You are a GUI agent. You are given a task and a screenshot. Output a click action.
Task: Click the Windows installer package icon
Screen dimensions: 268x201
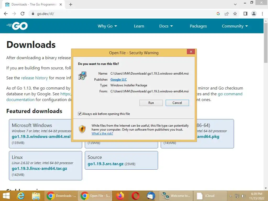82,76
